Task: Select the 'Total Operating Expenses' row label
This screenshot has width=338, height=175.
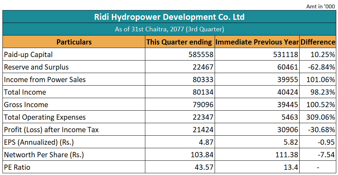Action: coord(45,117)
